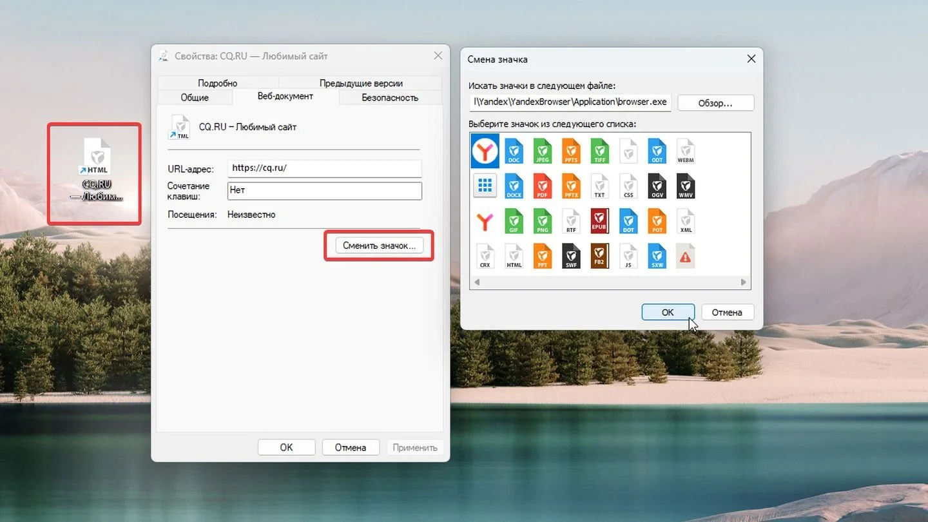Pick the black WMV video icon

point(685,186)
